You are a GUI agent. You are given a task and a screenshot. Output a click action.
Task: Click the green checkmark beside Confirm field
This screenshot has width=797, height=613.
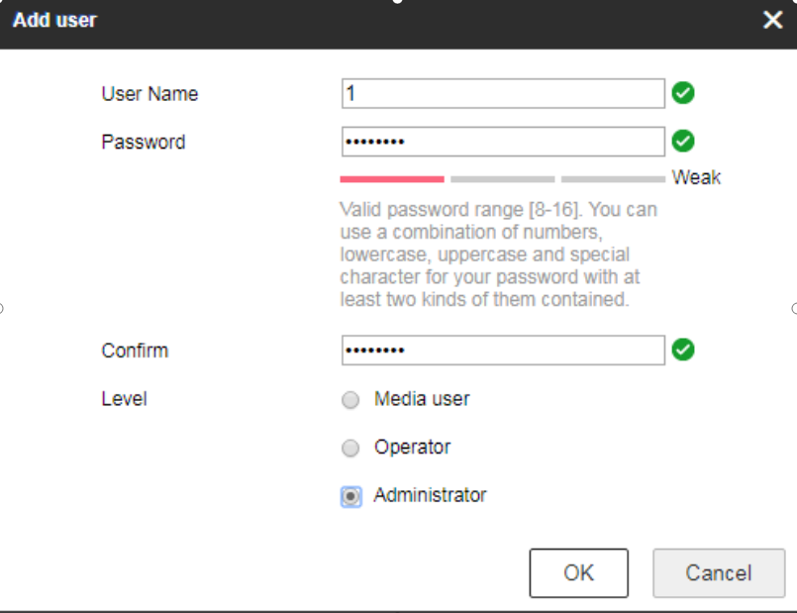(x=682, y=350)
